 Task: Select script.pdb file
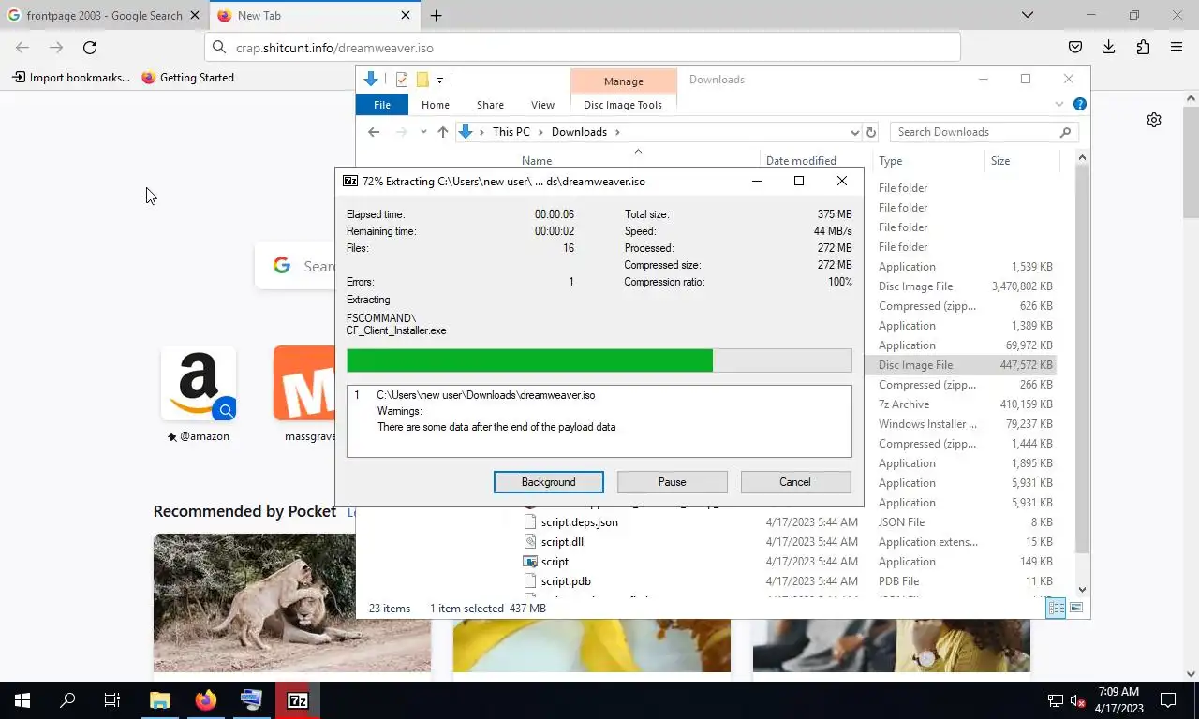tap(566, 581)
